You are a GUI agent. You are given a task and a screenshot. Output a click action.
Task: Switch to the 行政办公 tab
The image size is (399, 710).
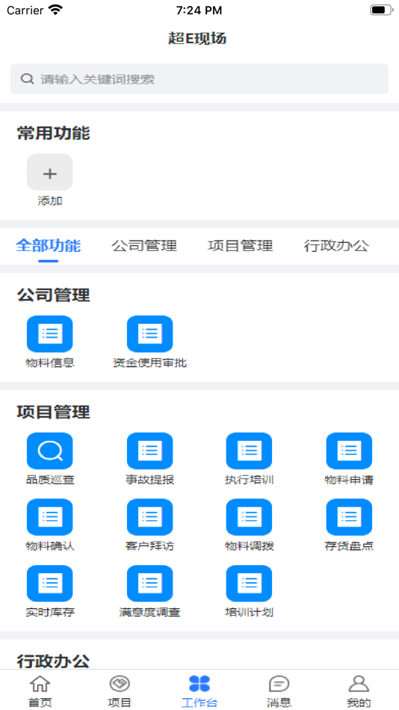click(336, 246)
